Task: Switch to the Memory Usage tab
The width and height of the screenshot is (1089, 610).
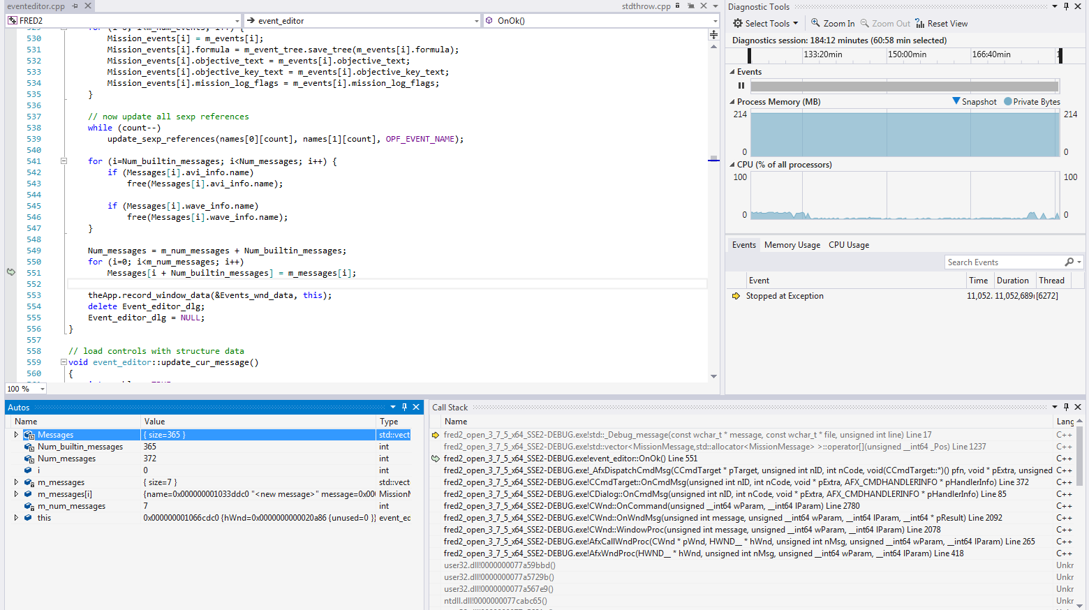Action: point(792,245)
